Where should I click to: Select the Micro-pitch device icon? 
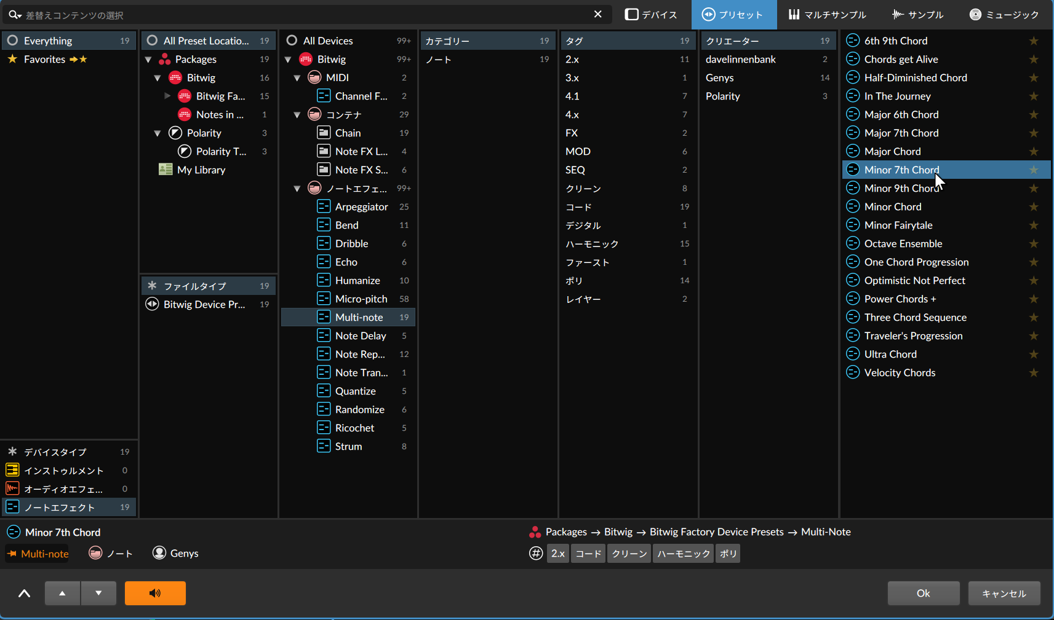pyautogui.click(x=324, y=299)
